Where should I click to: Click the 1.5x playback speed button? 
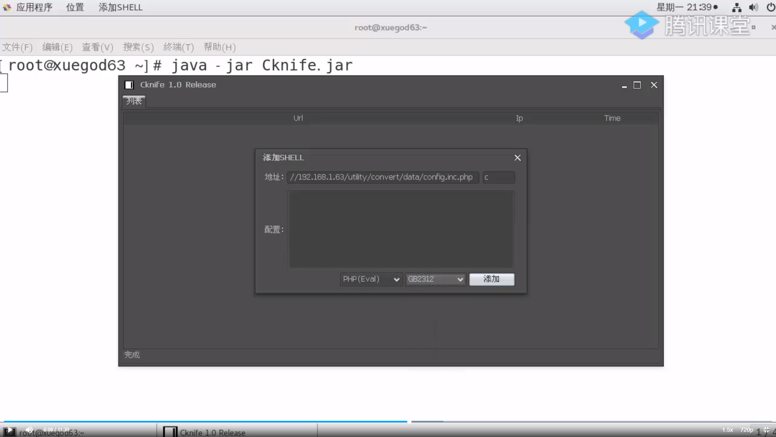point(727,429)
